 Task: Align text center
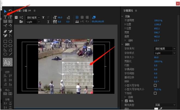tap(82, 17)
